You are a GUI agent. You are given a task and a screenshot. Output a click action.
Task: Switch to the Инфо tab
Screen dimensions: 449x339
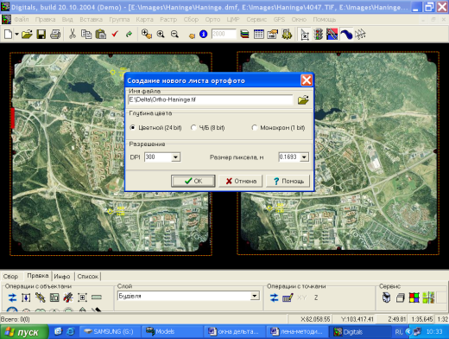click(x=62, y=276)
